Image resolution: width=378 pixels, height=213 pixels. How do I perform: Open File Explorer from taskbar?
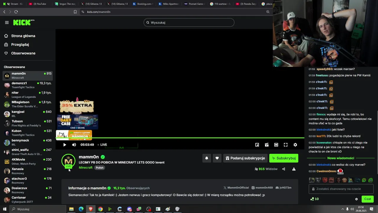click(71, 209)
